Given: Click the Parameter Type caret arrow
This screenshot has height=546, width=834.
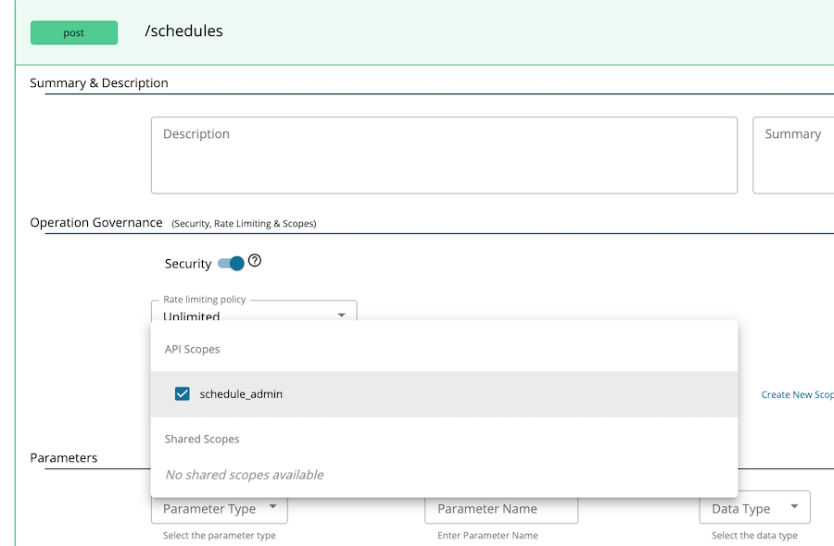Looking at the screenshot, I should point(272,507).
